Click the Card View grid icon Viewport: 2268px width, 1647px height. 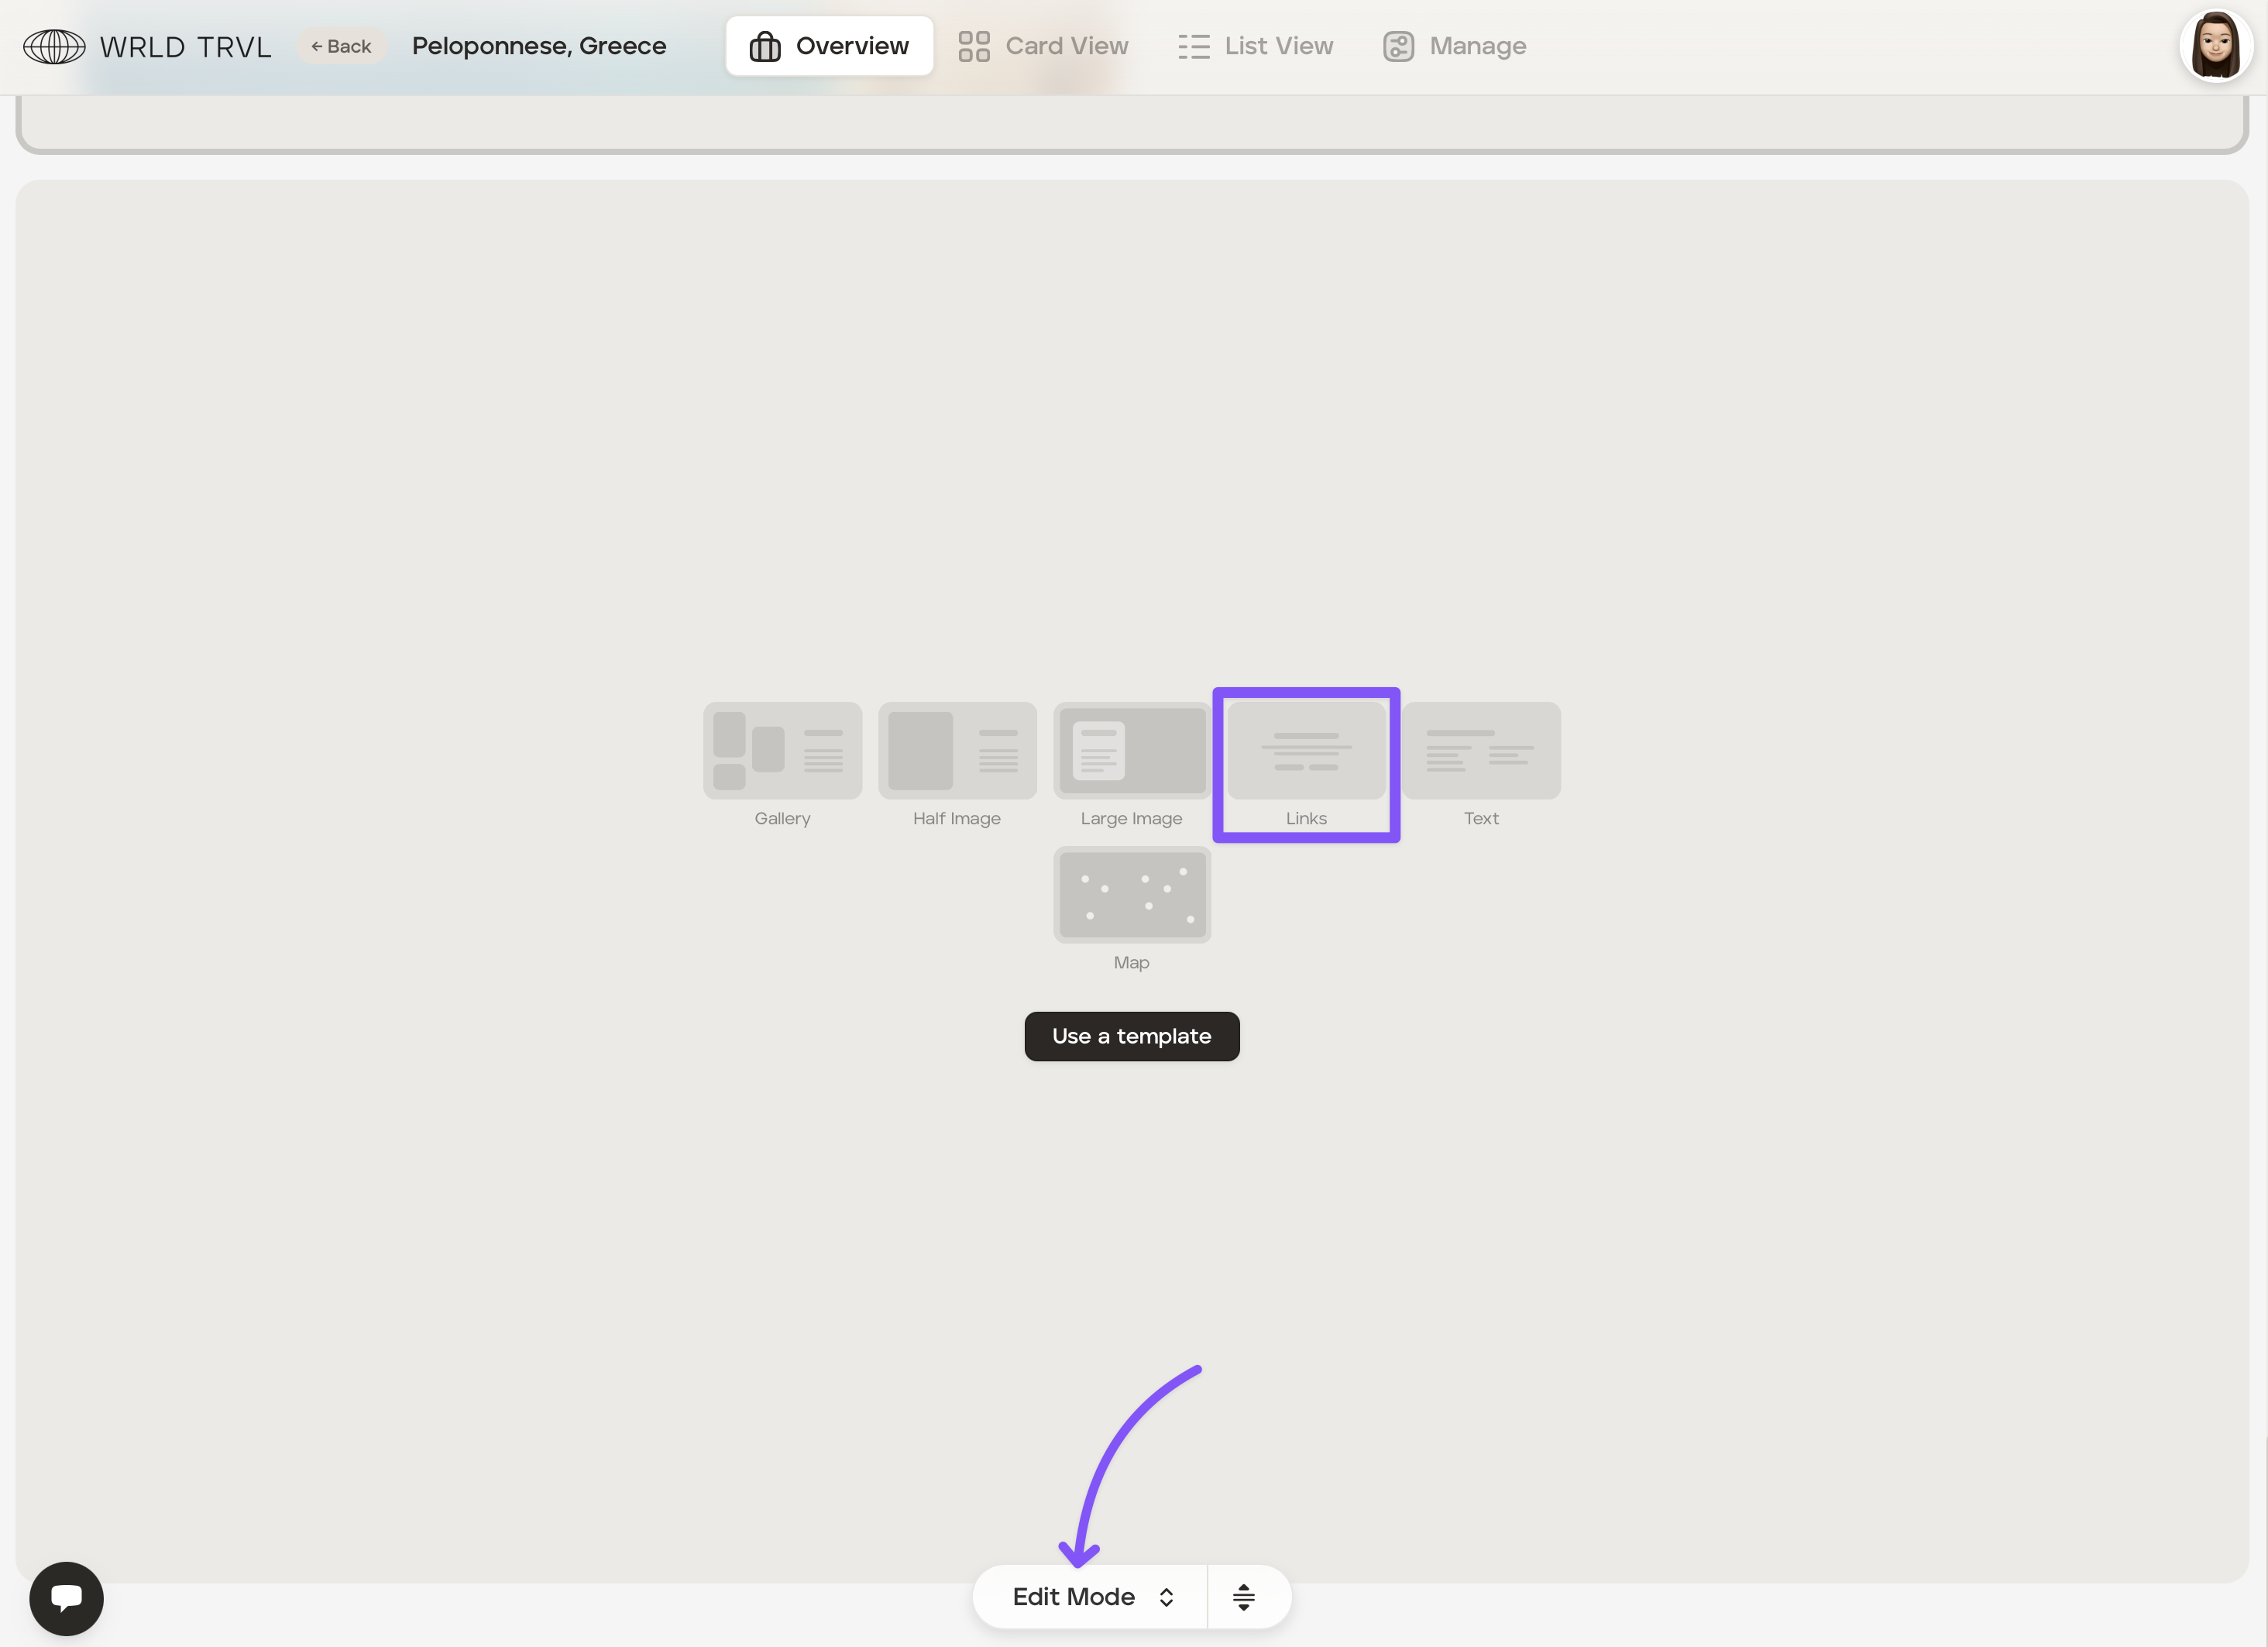pos(973,46)
